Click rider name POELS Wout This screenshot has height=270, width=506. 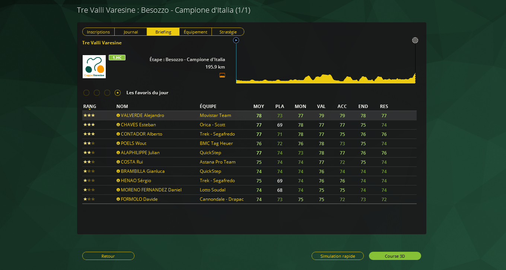click(134, 143)
